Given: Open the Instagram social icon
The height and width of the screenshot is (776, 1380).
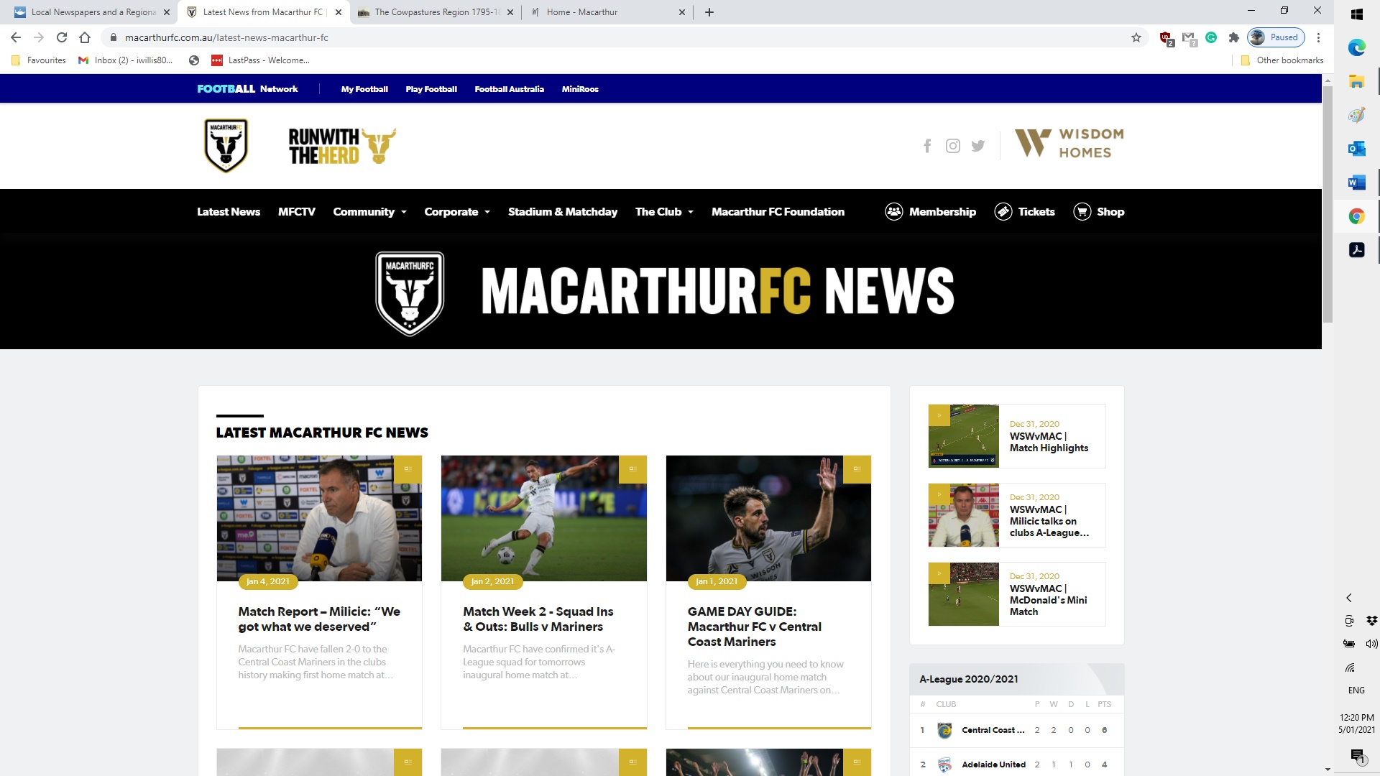Looking at the screenshot, I should tap(952, 146).
